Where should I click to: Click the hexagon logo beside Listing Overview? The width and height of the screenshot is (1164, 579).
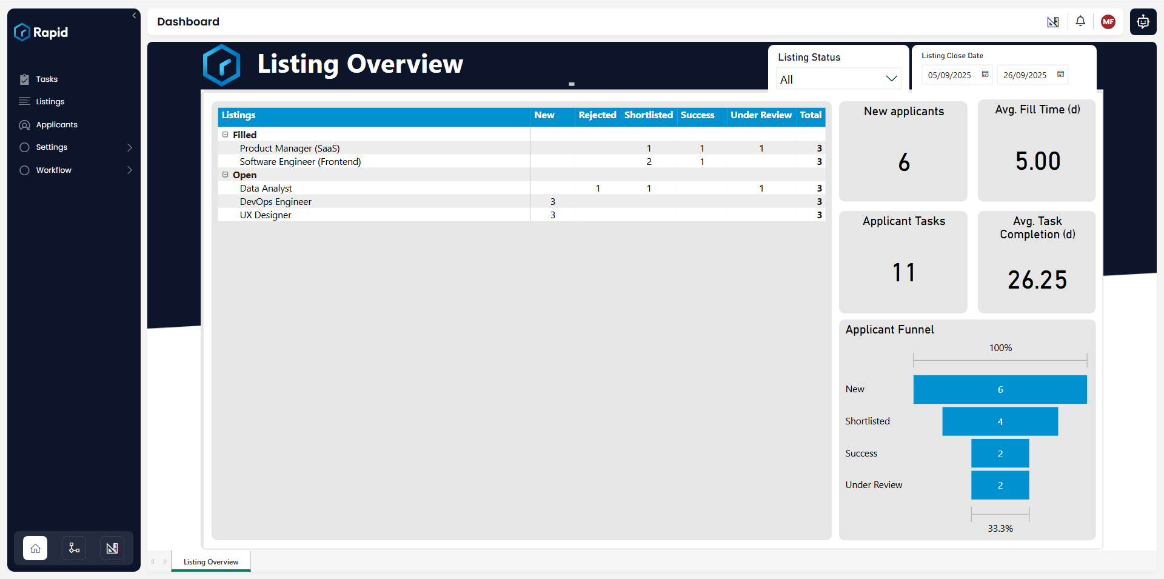point(222,65)
